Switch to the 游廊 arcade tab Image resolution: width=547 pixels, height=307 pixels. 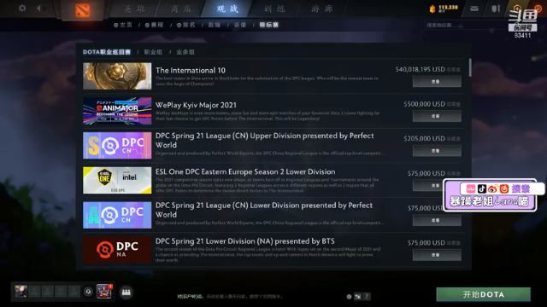click(321, 9)
